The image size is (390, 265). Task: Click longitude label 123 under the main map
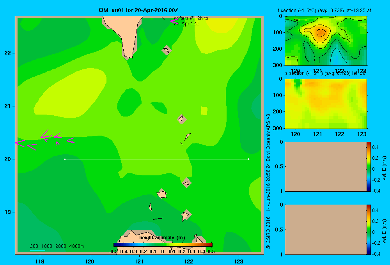tap(239, 261)
